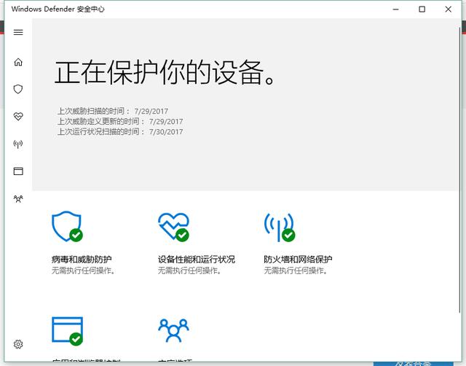Viewport: 466px width, 366px height.
Task: Click 无需执行任何操作 under 病毒和威胁防护
Action: click(x=83, y=270)
